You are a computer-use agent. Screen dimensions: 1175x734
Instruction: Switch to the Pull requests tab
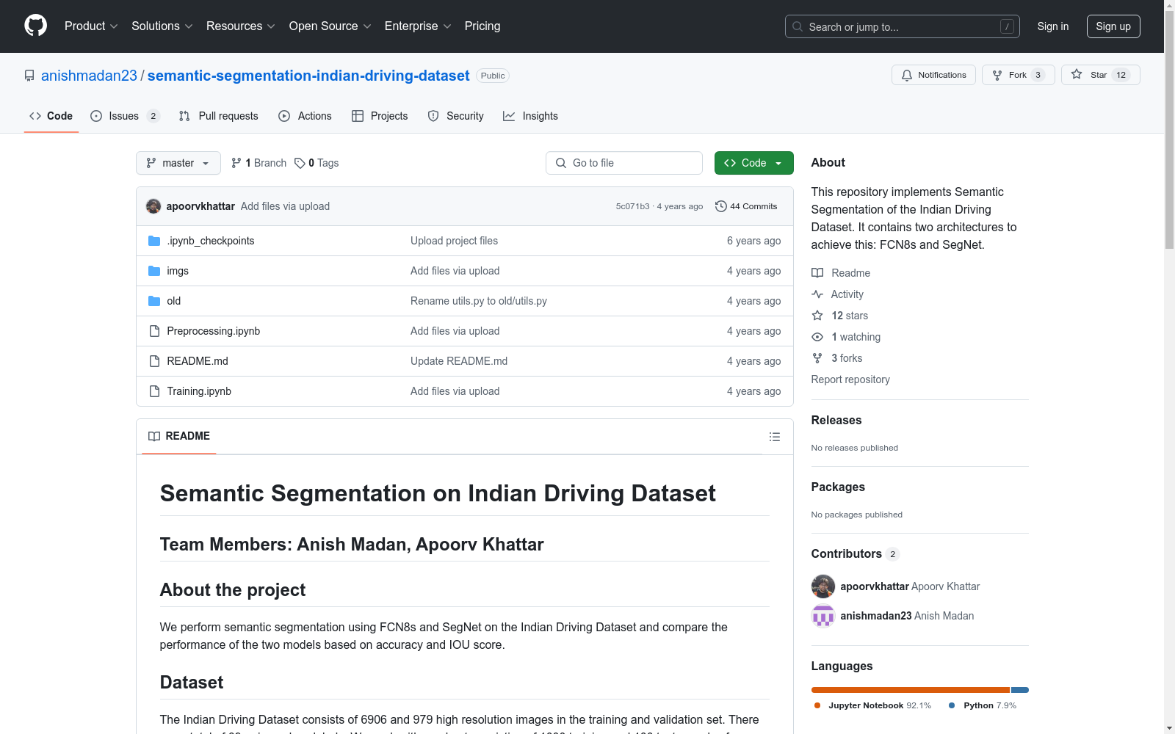[x=219, y=116]
